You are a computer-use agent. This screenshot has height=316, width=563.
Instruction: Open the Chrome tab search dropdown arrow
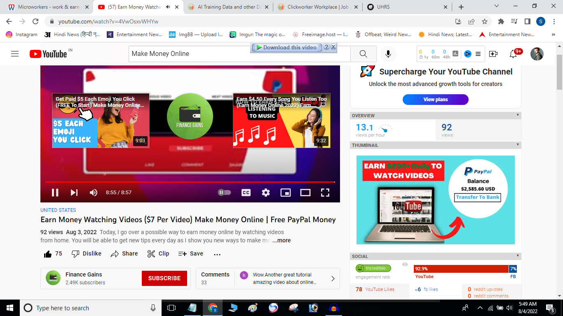[497, 6]
